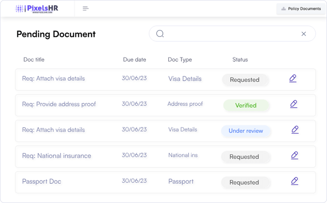
Task: Click the Requested status on Passport Doc row
Action: (244, 182)
